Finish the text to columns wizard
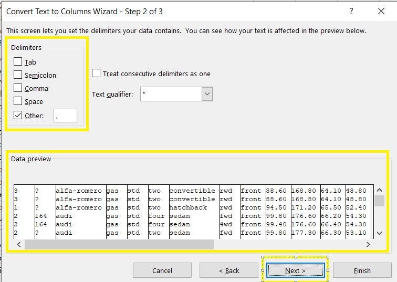 pos(362,270)
